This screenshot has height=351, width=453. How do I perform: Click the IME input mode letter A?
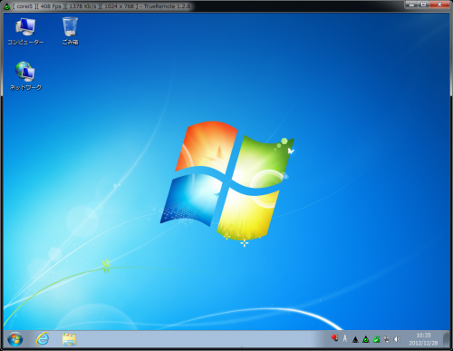pyautogui.click(x=345, y=338)
